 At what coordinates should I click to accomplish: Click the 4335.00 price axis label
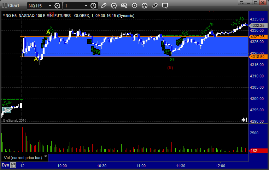pyautogui.click(x=257, y=19)
